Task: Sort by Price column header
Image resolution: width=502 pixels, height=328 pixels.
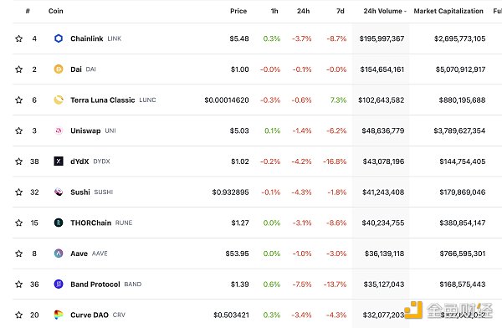Action: [x=238, y=11]
